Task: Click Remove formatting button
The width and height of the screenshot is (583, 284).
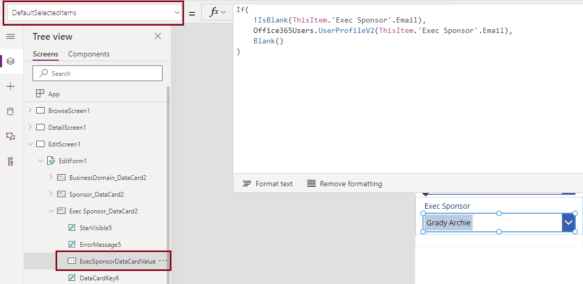Action: (344, 184)
